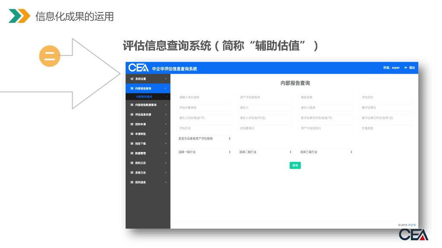Click the 资产评估报告日 input field
Screen dimensions: 442x248
326,128
